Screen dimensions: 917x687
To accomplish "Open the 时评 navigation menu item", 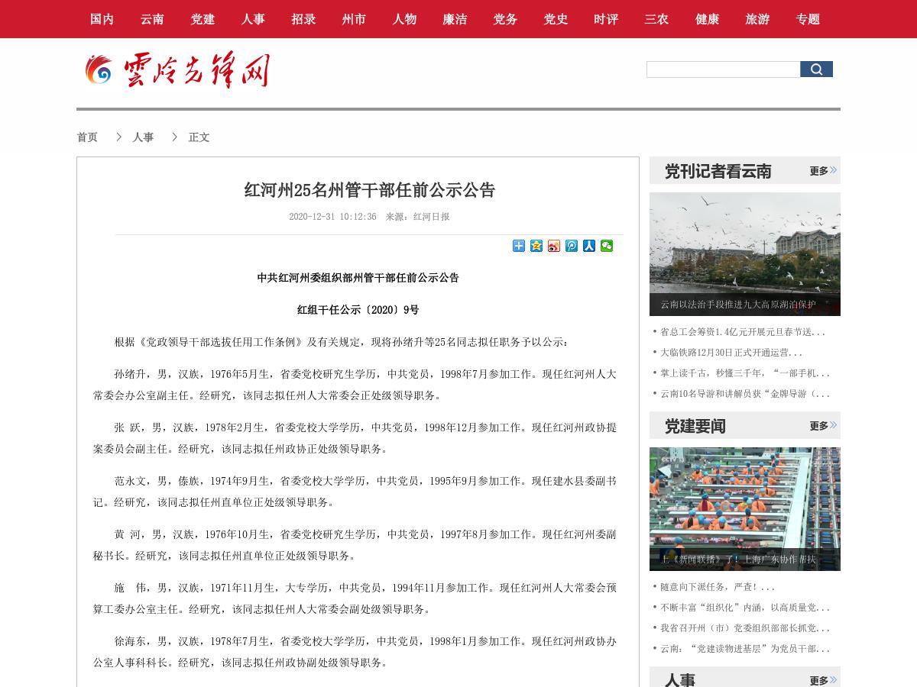I will (x=606, y=19).
